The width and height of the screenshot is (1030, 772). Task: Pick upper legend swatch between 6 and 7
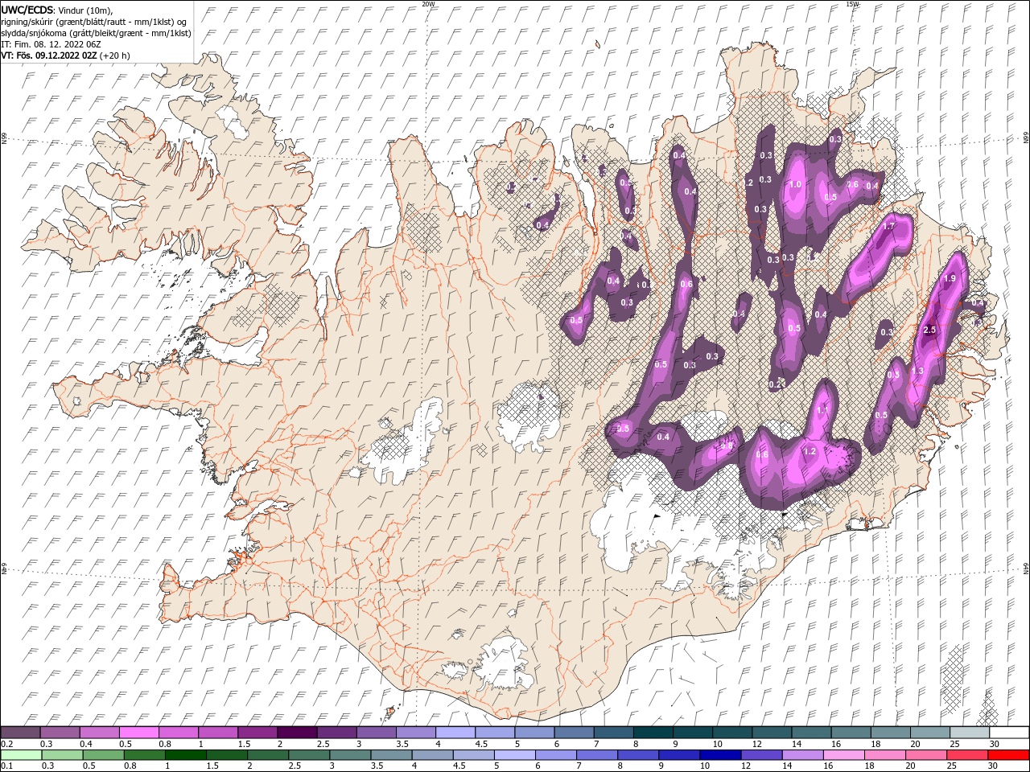(574, 732)
